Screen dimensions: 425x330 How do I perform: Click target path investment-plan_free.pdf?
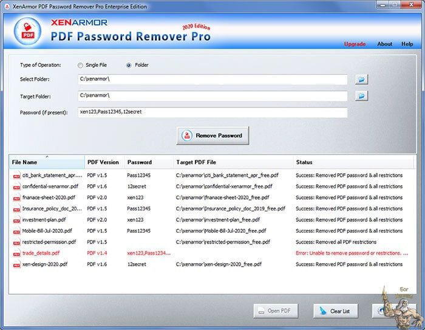click(217, 220)
